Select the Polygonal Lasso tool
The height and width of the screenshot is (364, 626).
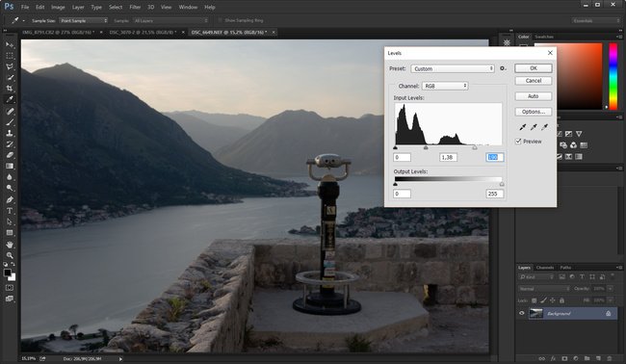click(x=10, y=66)
